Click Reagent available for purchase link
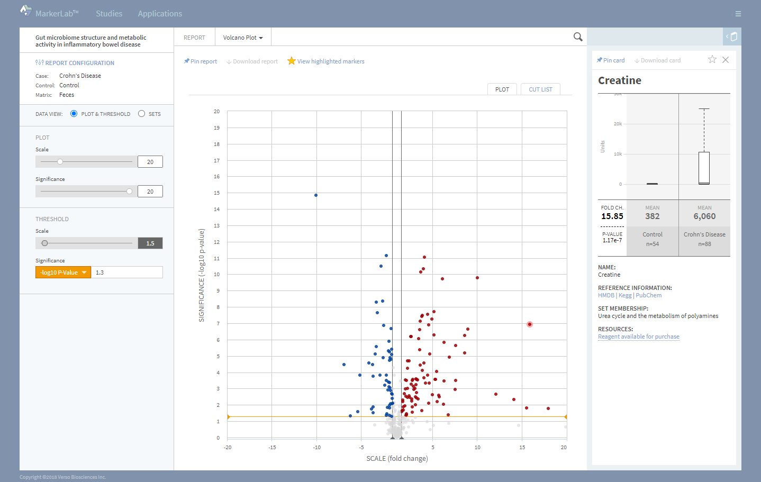The image size is (761, 482). coord(638,337)
